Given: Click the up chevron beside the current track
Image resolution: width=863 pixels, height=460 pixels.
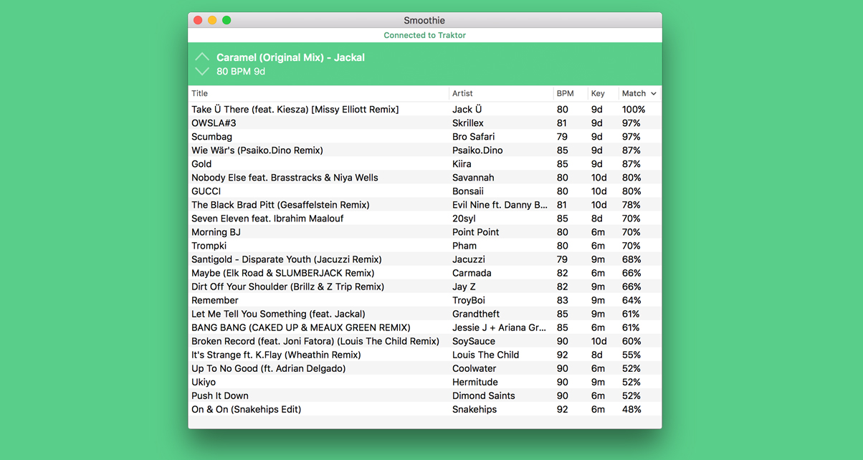Looking at the screenshot, I should coord(202,57).
